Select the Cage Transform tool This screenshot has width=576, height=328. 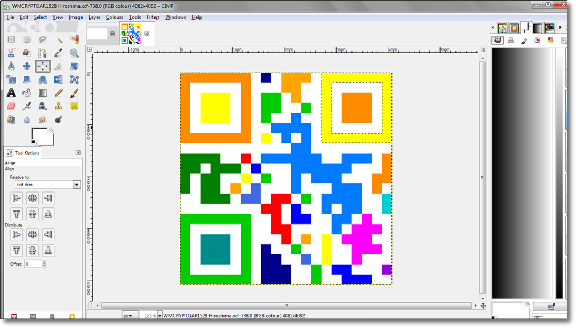tap(74, 79)
